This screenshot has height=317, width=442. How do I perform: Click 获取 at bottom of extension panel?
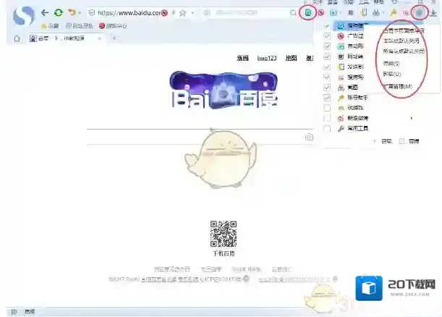coord(383,141)
